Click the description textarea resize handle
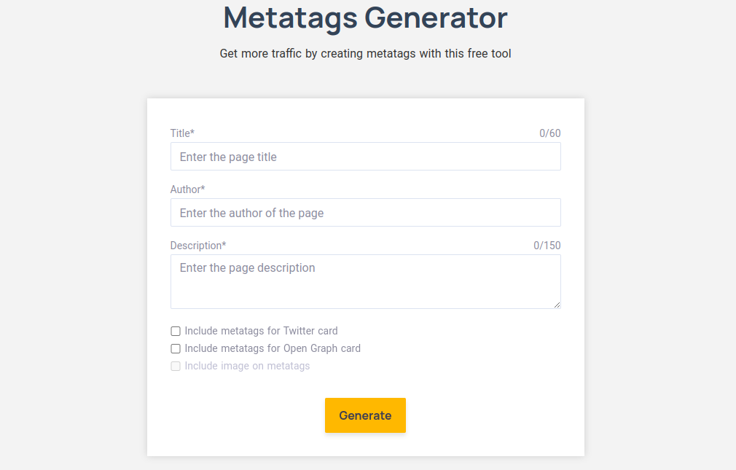The height and width of the screenshot is (470, 736). [557, 305]
